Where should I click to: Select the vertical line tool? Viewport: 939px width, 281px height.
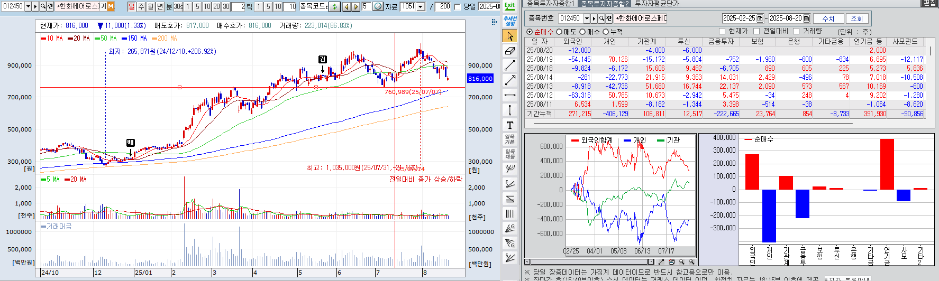[x=509, y=110]
